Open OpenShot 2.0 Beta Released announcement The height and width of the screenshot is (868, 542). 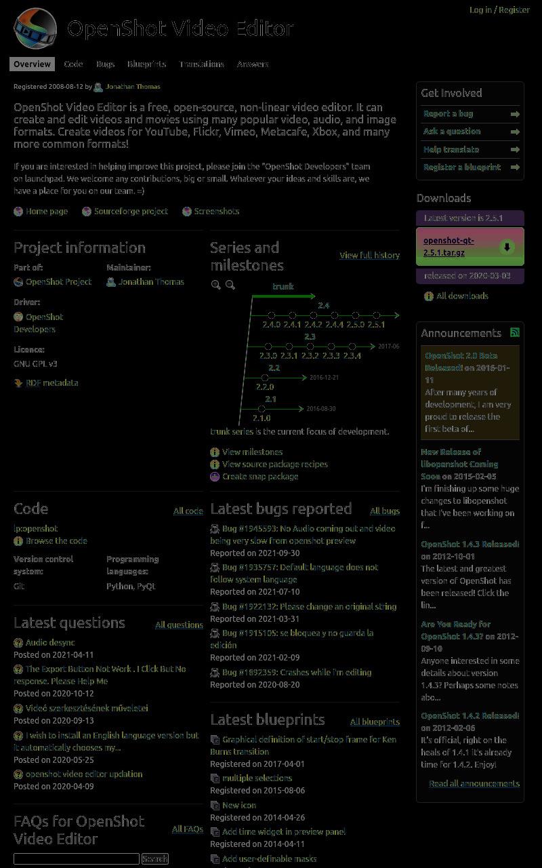pyautogui.click(x=461, y=362)
